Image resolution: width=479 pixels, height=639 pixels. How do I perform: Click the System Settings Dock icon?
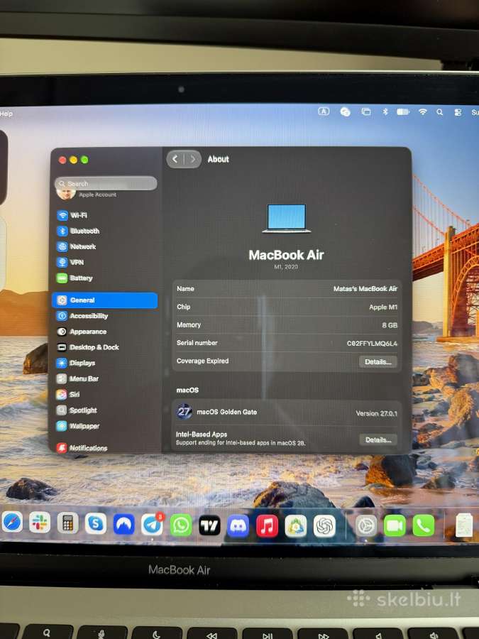pos(366,525)
